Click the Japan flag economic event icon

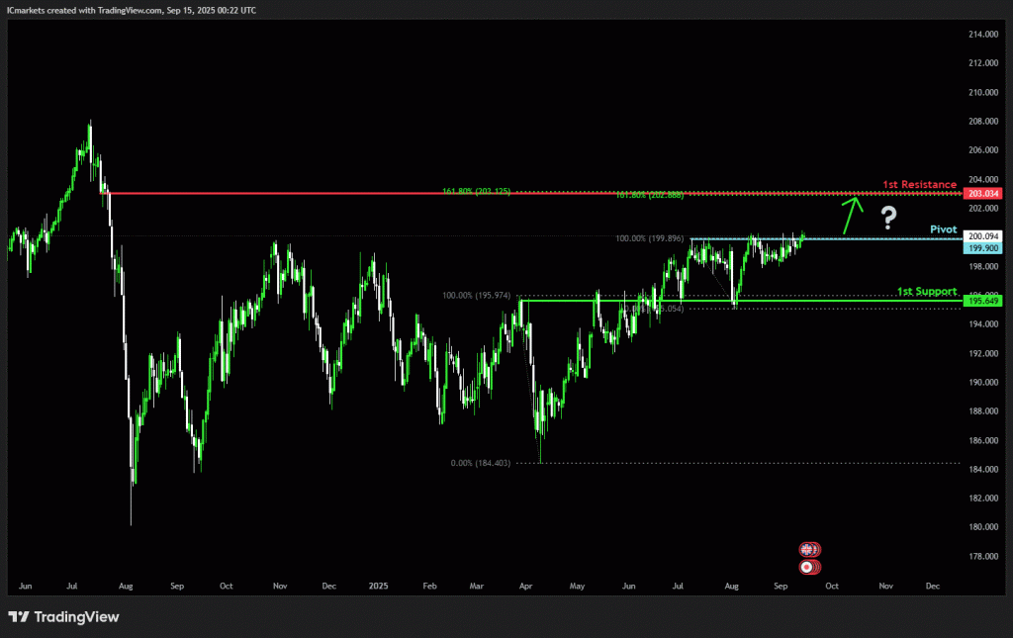(806, 567)
